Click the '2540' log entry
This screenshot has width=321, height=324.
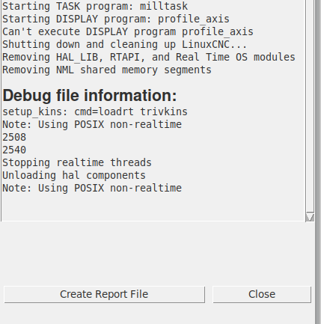[14, 150]
